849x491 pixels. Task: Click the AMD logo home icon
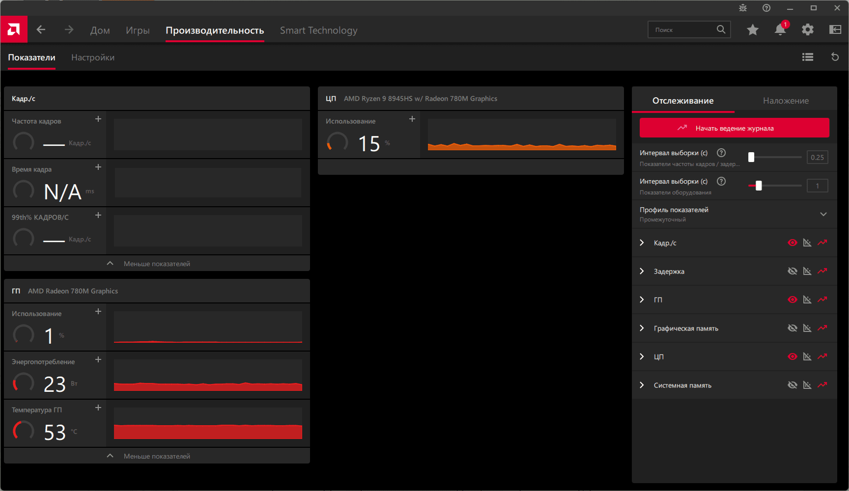click(14, 29)
